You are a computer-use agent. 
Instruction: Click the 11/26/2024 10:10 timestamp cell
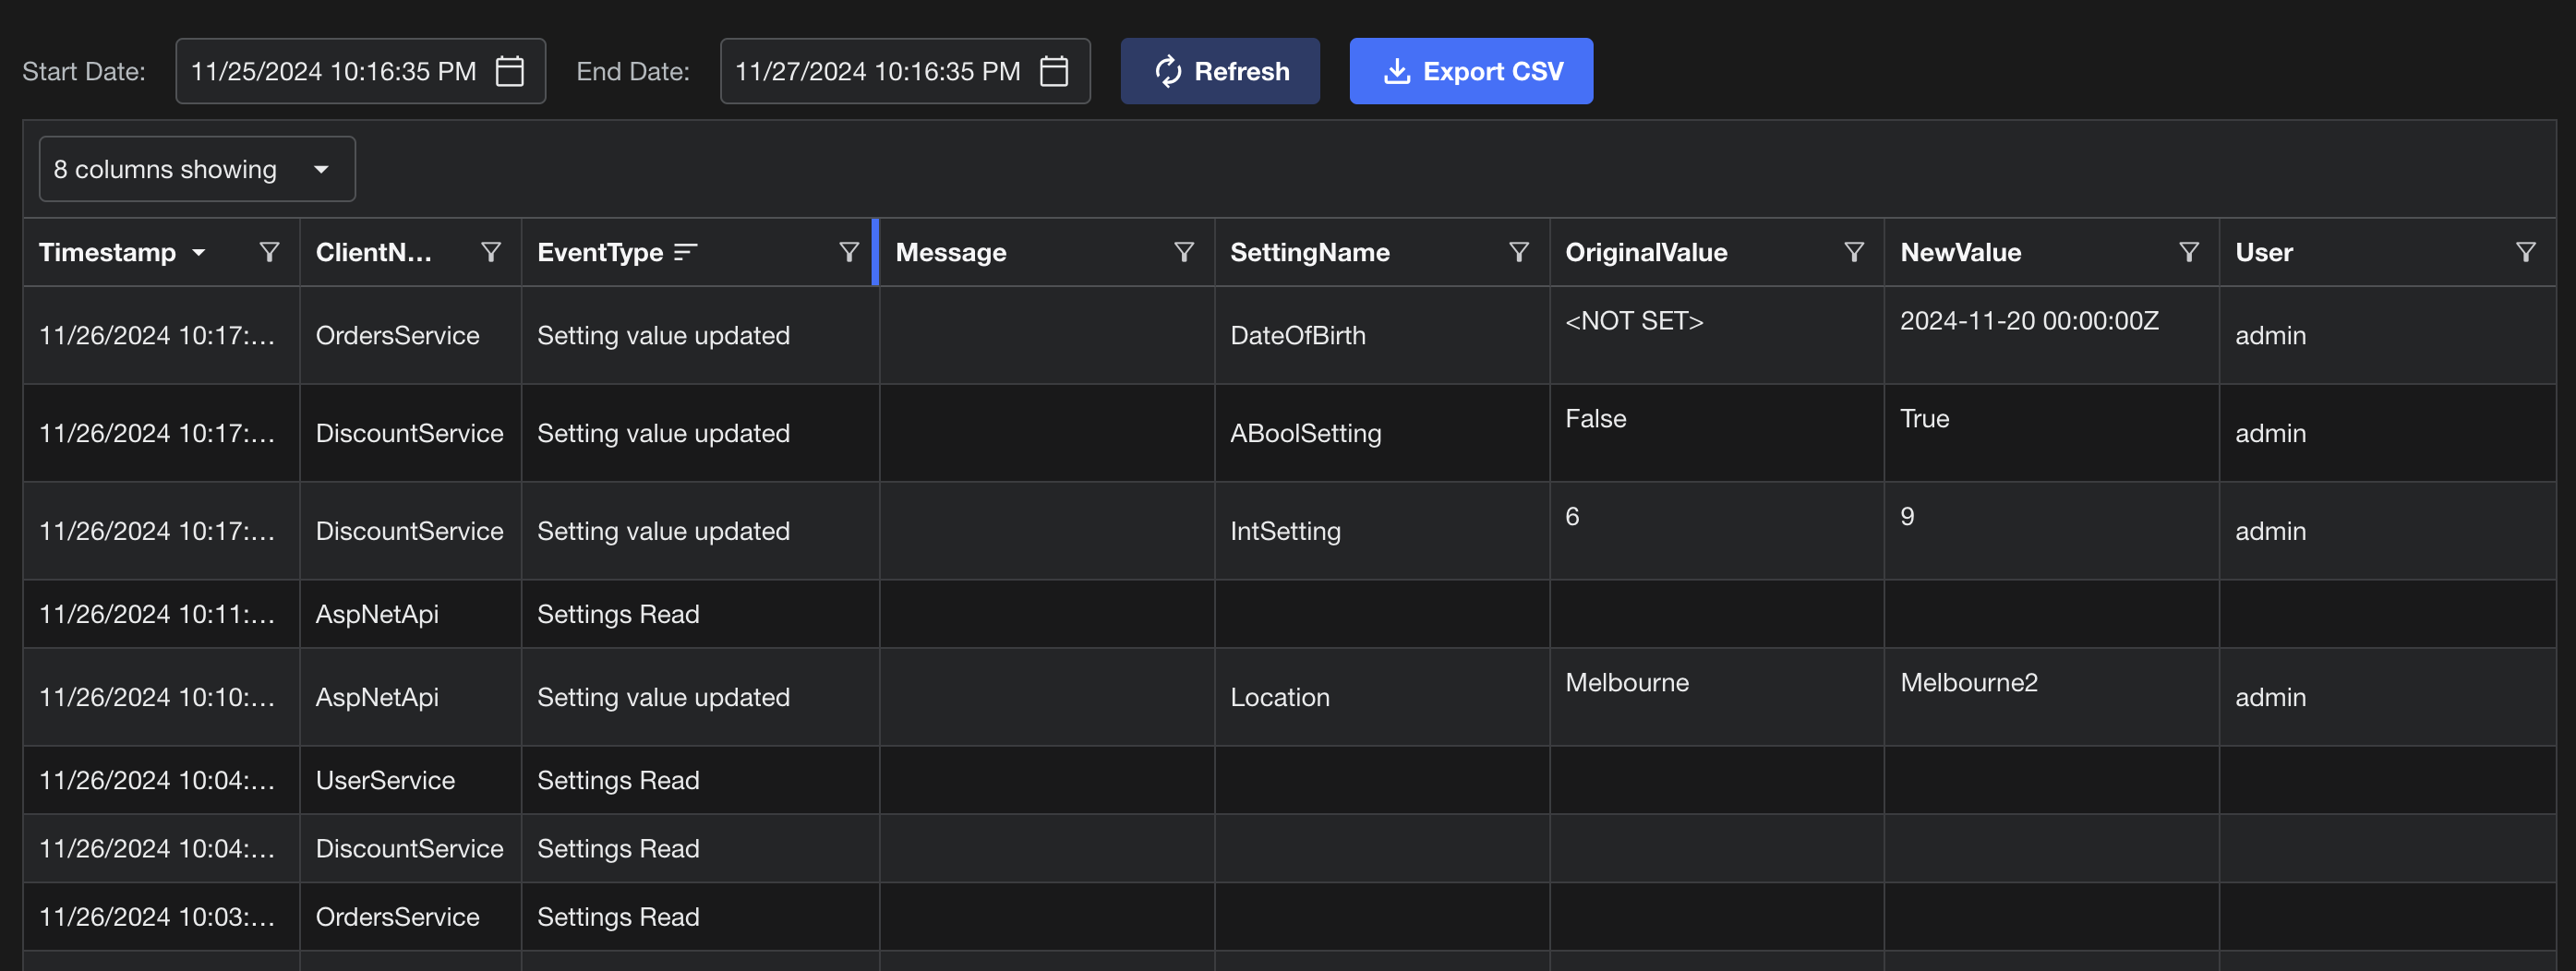(x=161, y=697)
